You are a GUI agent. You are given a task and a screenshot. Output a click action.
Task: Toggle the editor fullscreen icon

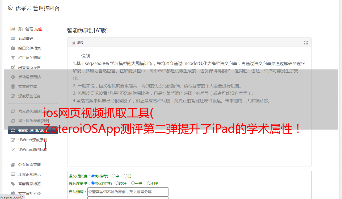click(306, 43)
